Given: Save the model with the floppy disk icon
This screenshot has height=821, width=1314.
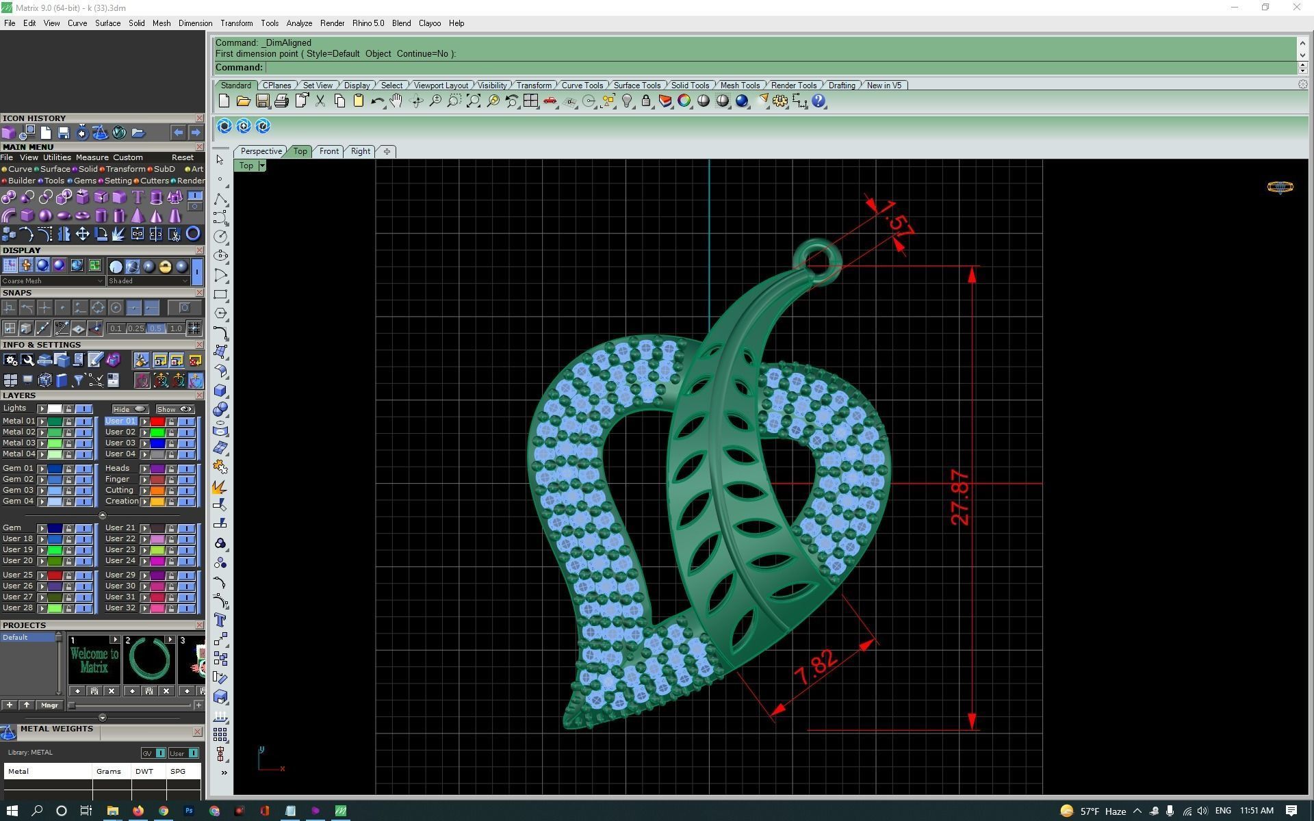Looking at the screenshot, I should pos(262,101).
